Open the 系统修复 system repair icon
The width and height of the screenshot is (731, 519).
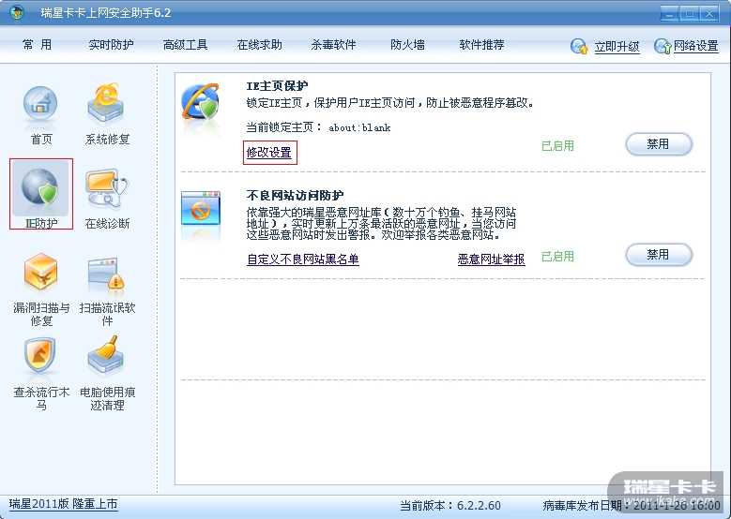click(106, 105)
